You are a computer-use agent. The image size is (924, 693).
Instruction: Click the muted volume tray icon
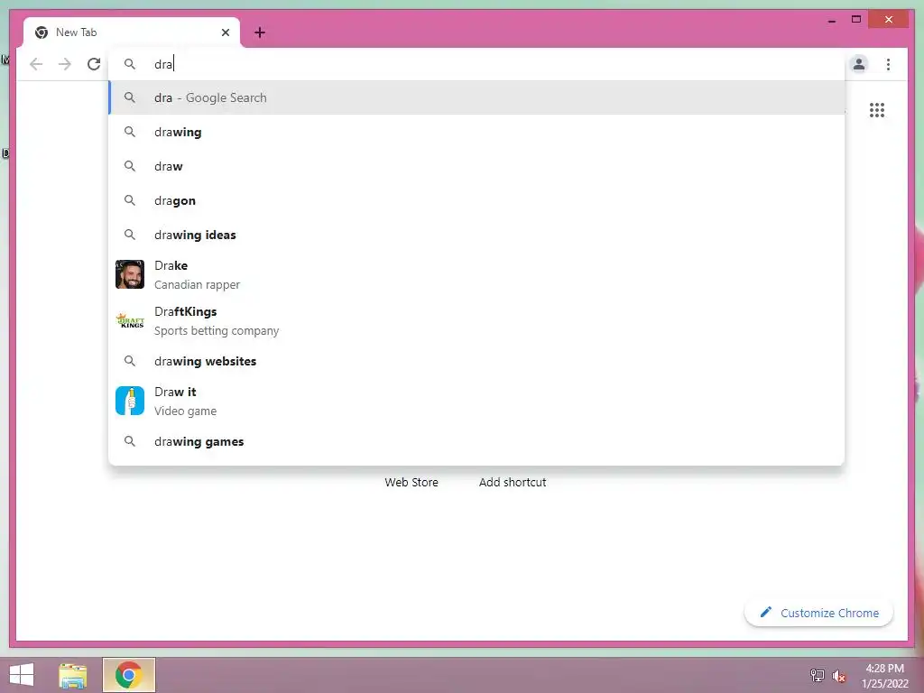(839, 676)
